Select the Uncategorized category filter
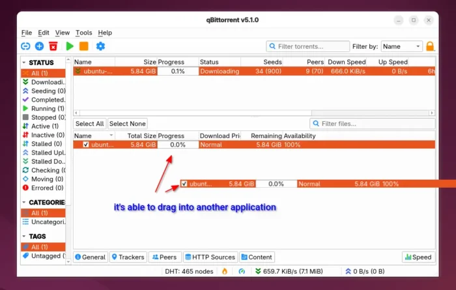Image resolution: width=456 pixels, height=290 pixels. (x=44, y=222)
